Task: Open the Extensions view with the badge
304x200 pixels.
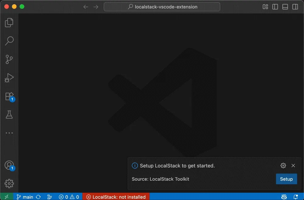Action: (x=9, y=96)
